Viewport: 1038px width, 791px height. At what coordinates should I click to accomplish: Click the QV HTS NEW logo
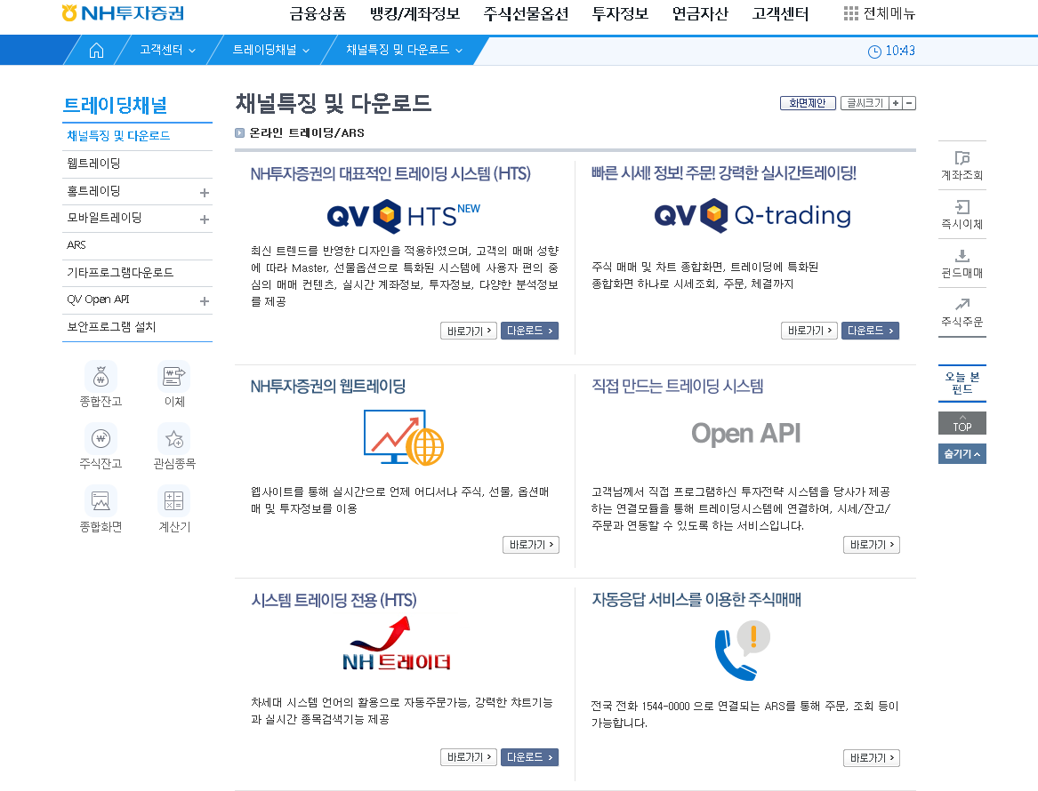click(404, 216)
